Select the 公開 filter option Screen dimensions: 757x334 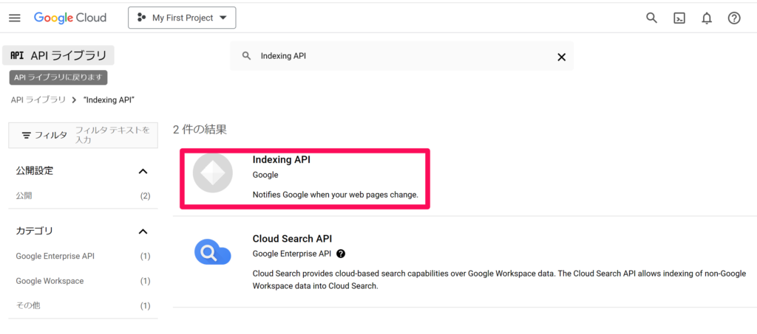pos(24,196)
